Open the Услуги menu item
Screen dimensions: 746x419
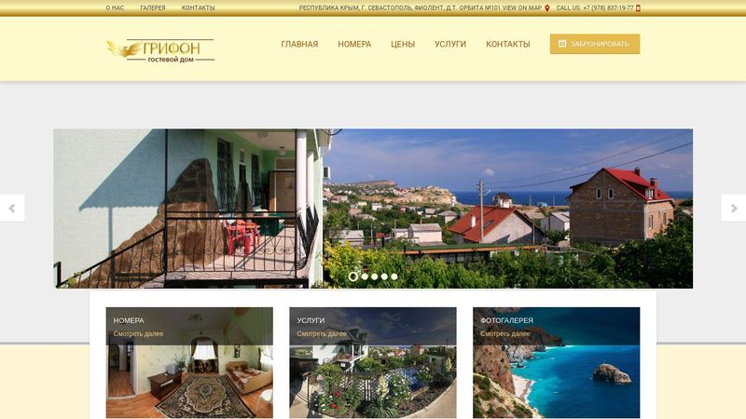[450, 44]
